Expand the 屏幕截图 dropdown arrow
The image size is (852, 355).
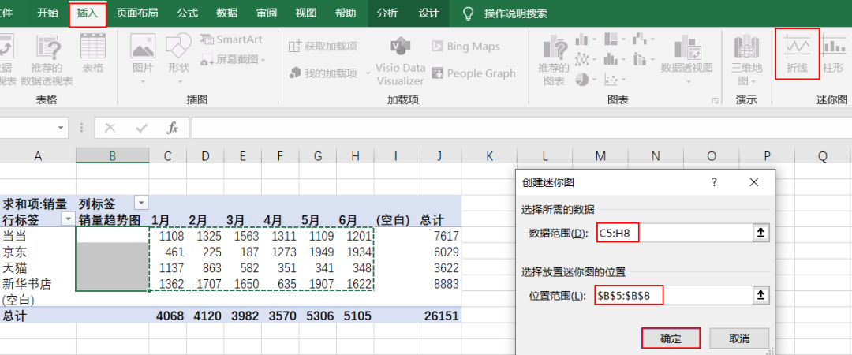point(263,60)
